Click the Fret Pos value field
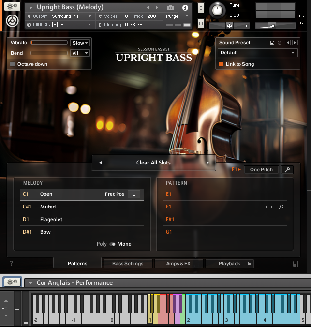The image size is (311, 327). (x=134, y=194)
